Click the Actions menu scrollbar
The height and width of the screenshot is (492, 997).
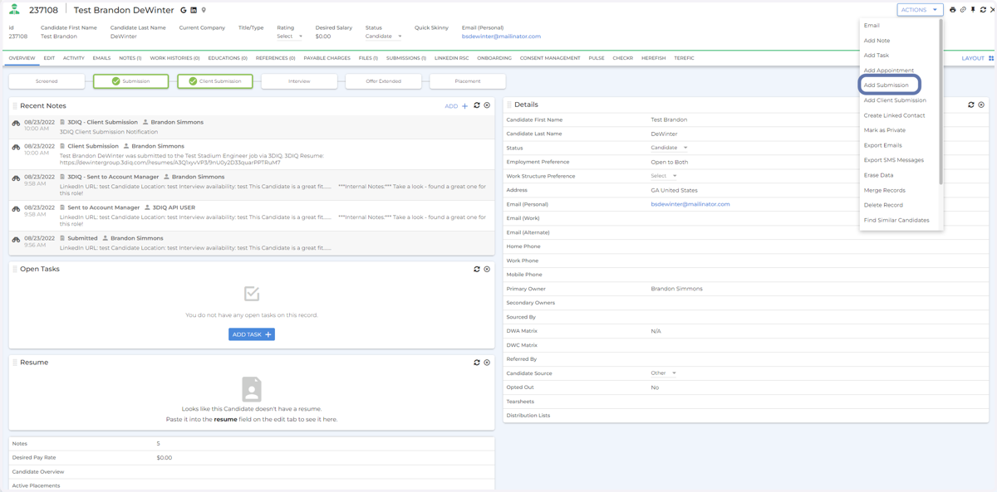pos(941,101)
